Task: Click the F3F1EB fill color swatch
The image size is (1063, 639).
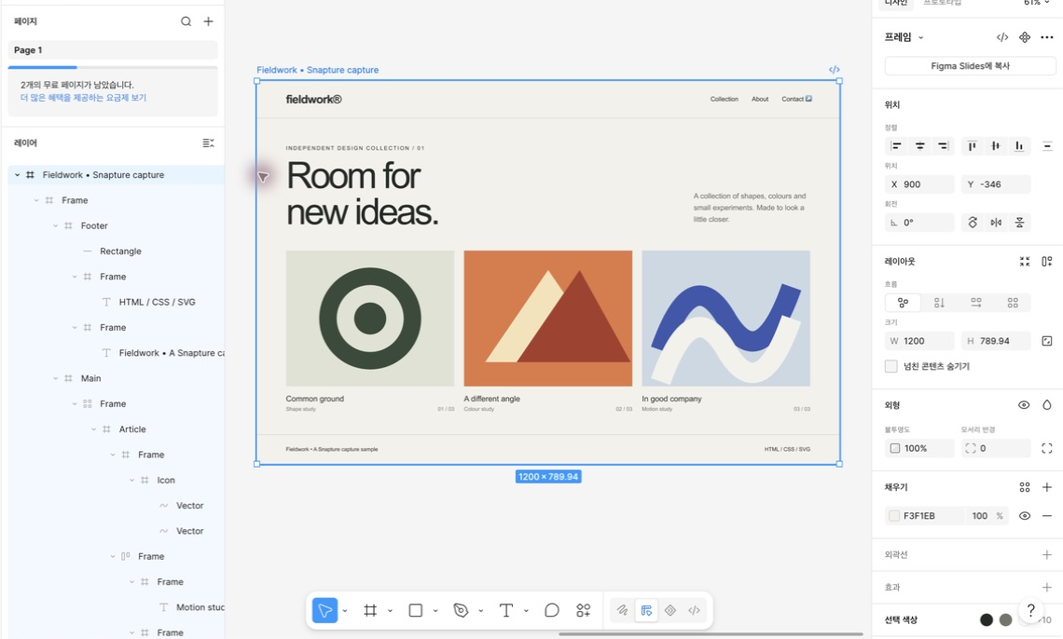Action: pyautogui.click(x=894, y=516)
